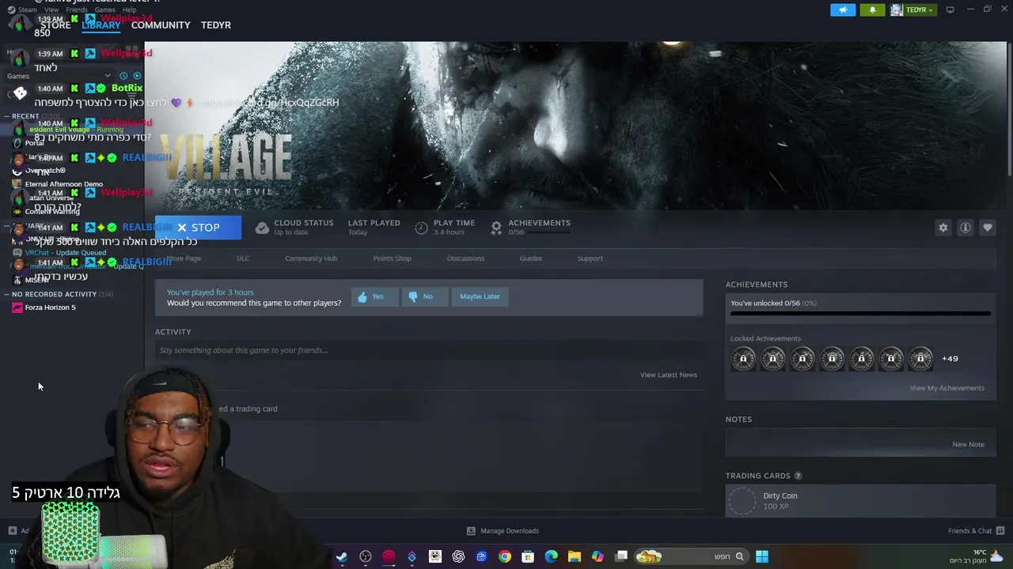Open ChatGPT from taskbar
1013x569 pixels.
pos(458,556)
